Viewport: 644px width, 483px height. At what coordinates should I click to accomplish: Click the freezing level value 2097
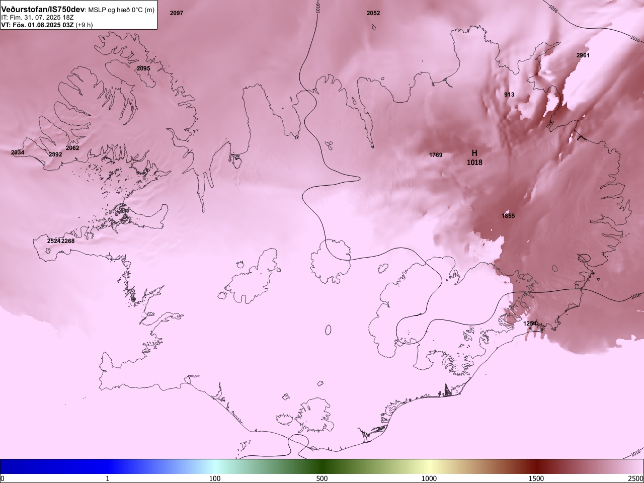click(177, 13)
